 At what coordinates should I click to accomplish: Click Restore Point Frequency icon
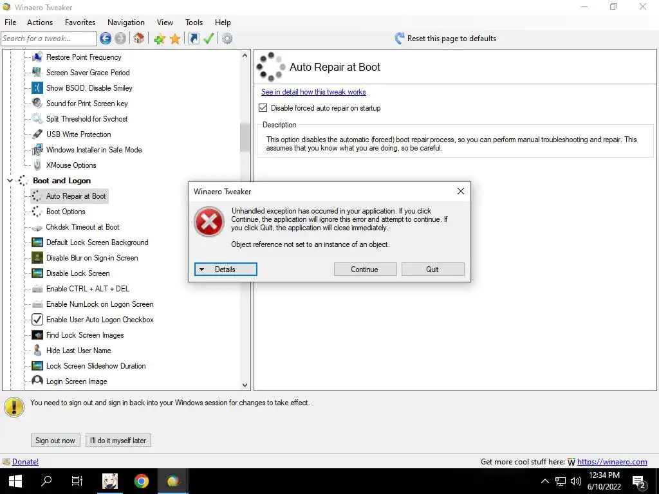pyautogui.click(x=37, y=57)
